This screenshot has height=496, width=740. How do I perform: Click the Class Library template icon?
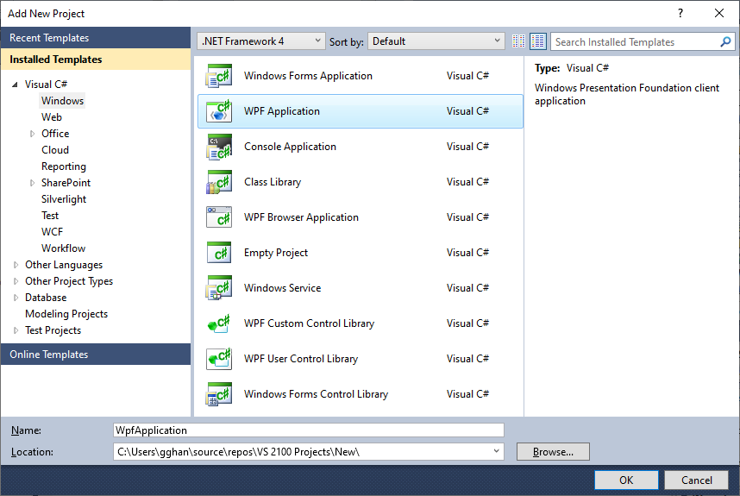pyautogui.click(x=219, y=182)
